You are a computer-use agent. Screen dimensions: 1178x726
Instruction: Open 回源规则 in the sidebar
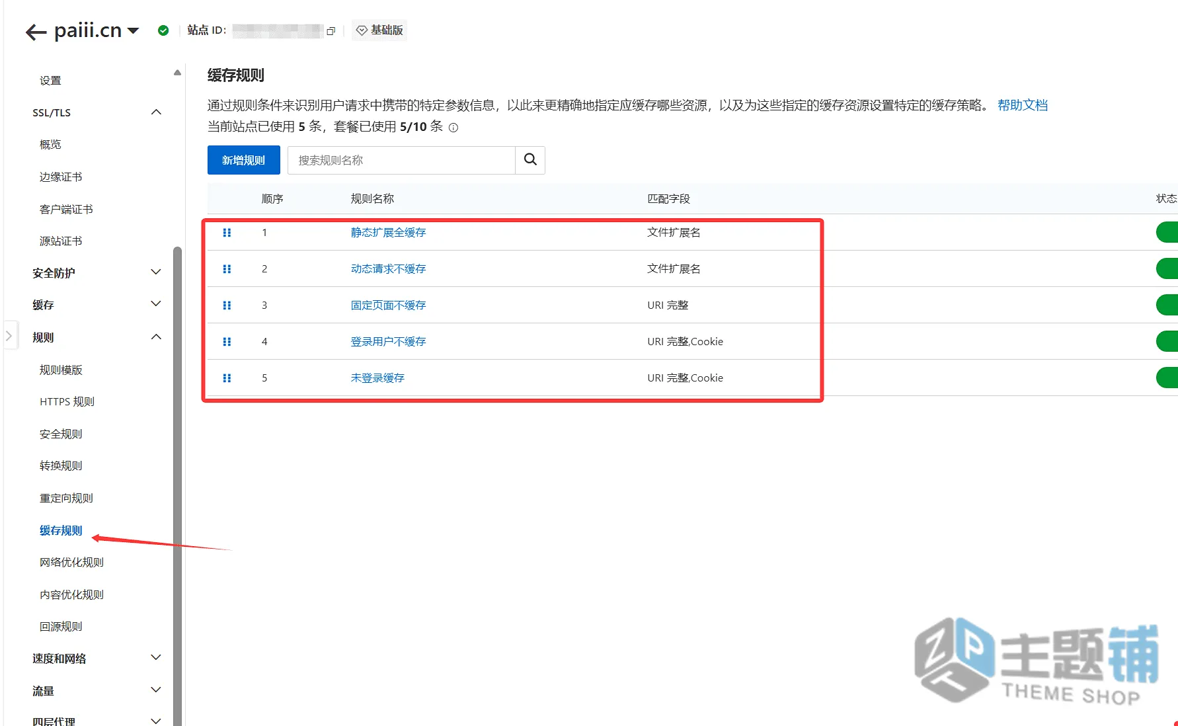pos(61,627)
